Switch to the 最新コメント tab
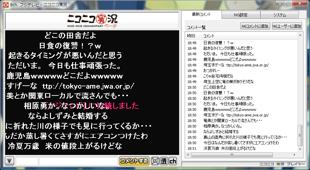The image size is (310, 170). (x=201, y=14)
